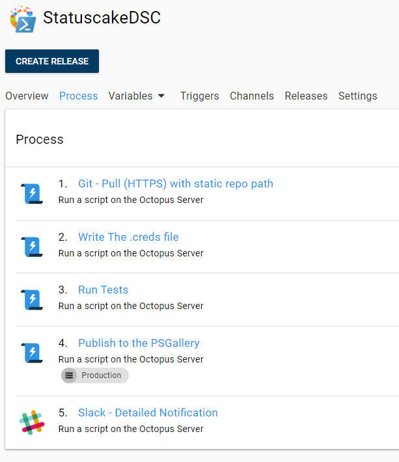Click 'Run a script on the Octopus Server' under Slack step
This screenshot has height=462, width=399.
(x=131, y=429)
